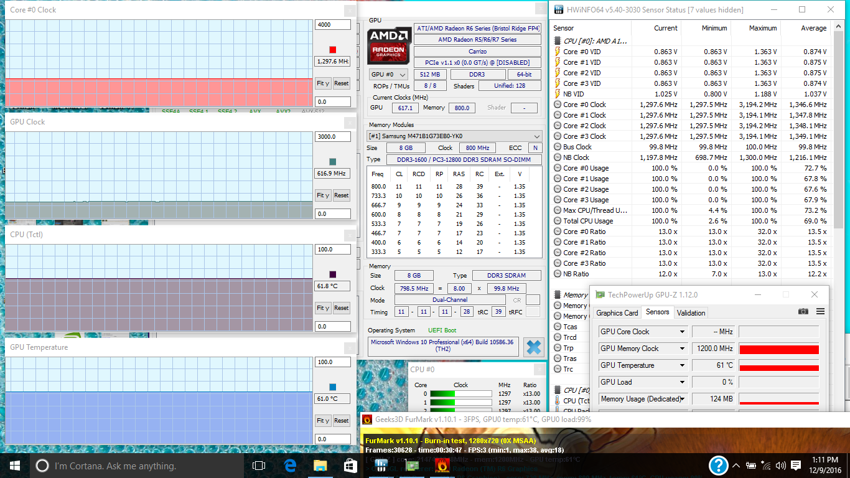Click the 4000 max field of Core #0 Clock
This screenshot has width=850, height=478.
(x=333, y=24)
